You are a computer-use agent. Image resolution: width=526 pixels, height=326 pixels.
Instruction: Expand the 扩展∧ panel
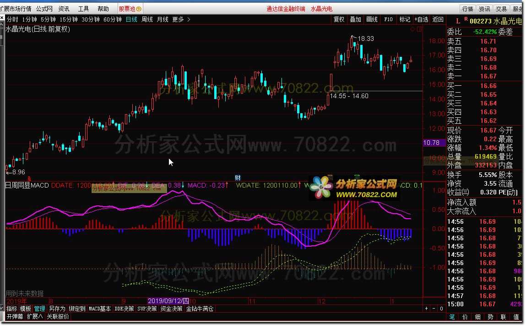(34, 316)
